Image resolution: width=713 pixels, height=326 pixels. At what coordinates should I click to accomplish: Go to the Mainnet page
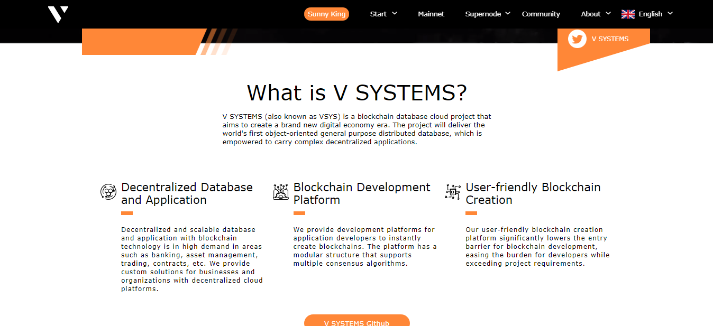[431, 14]
